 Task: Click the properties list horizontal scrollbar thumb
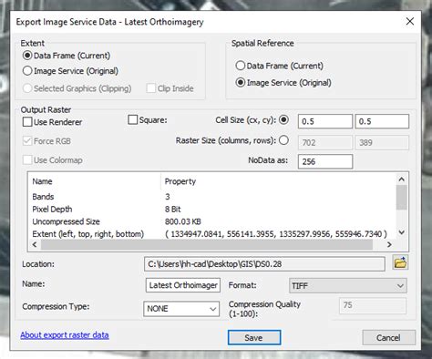click(x=207, y=244)
